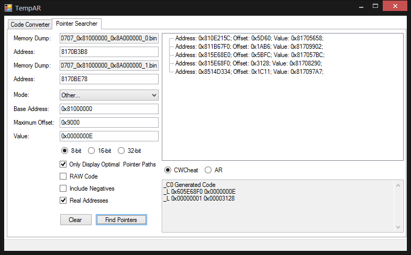The image size is (411, 255).
Task: Select the 16-bit radio button
Action: pos(92,151)
